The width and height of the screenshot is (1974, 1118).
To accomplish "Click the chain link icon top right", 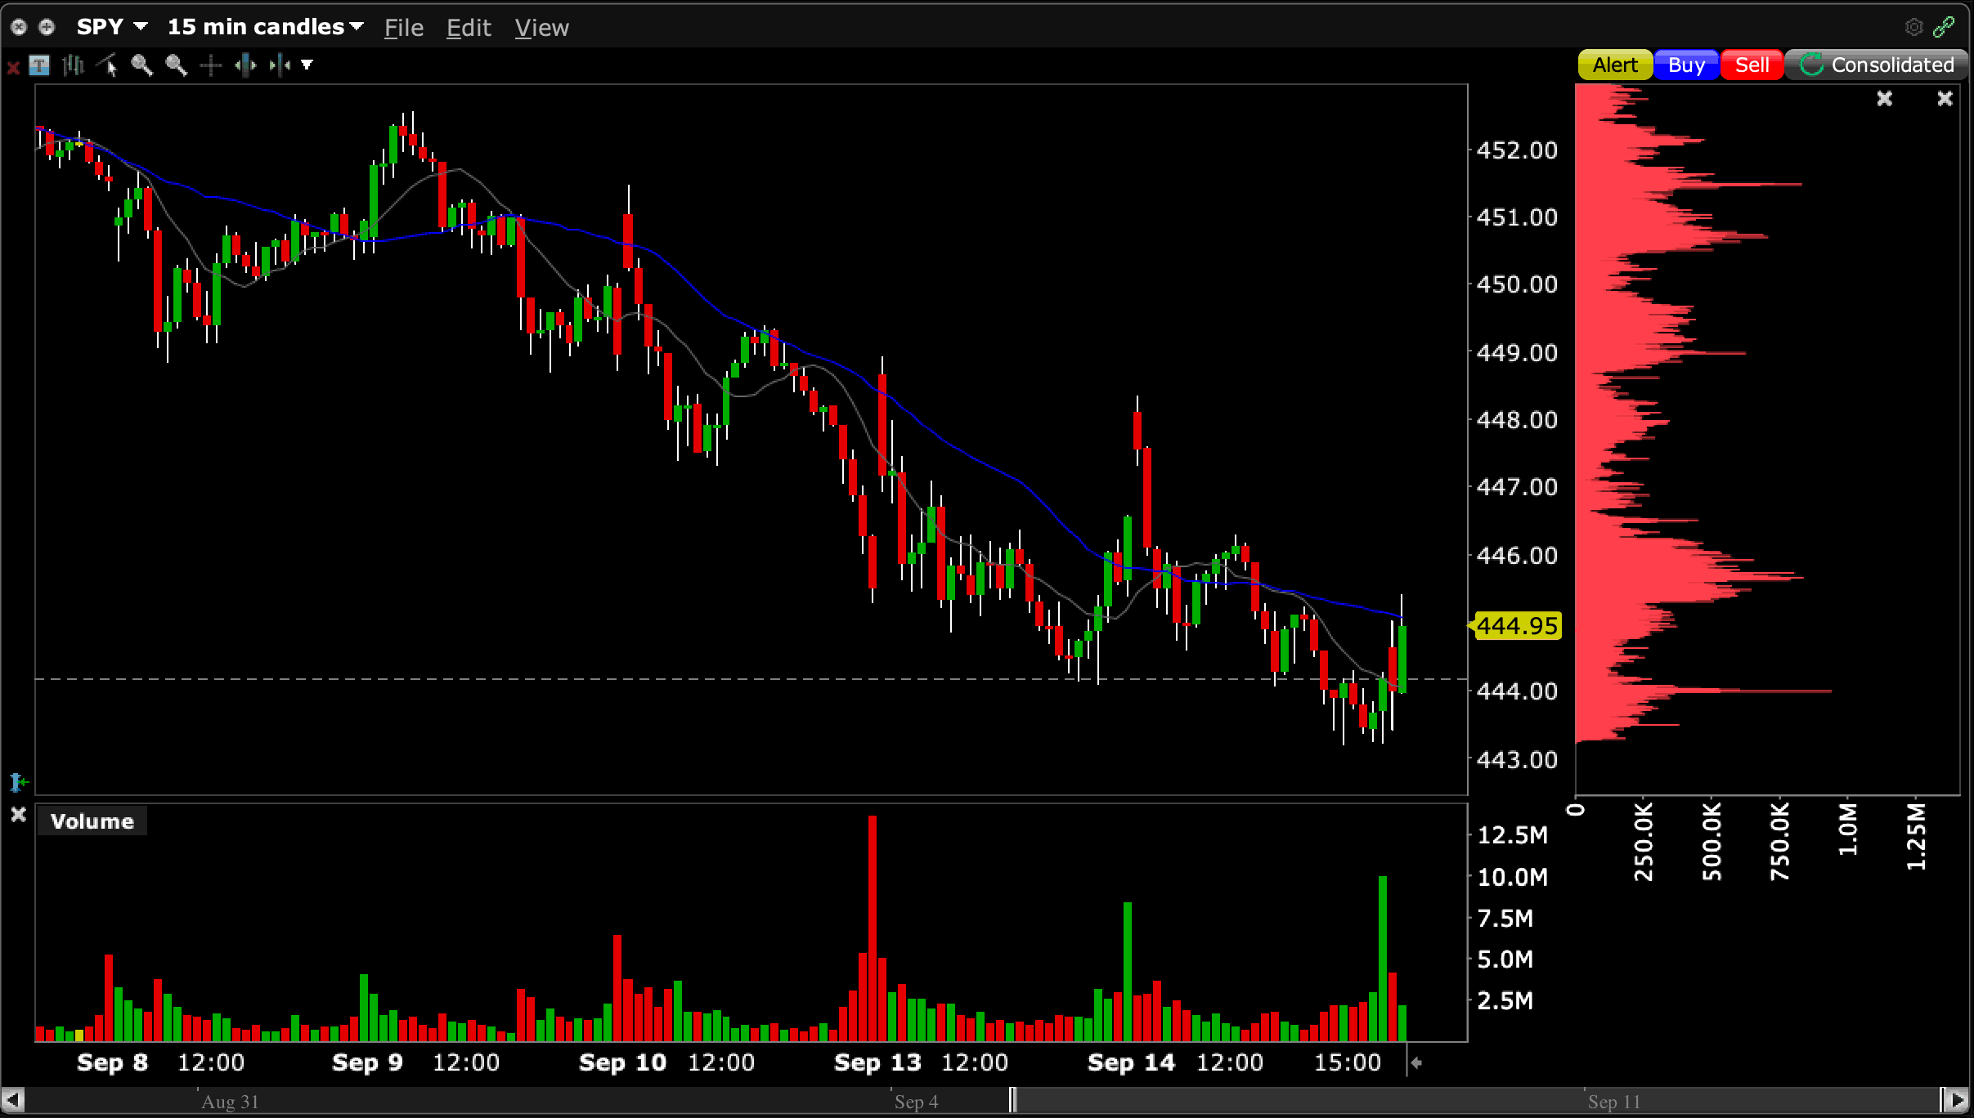I will (1944, 27).
